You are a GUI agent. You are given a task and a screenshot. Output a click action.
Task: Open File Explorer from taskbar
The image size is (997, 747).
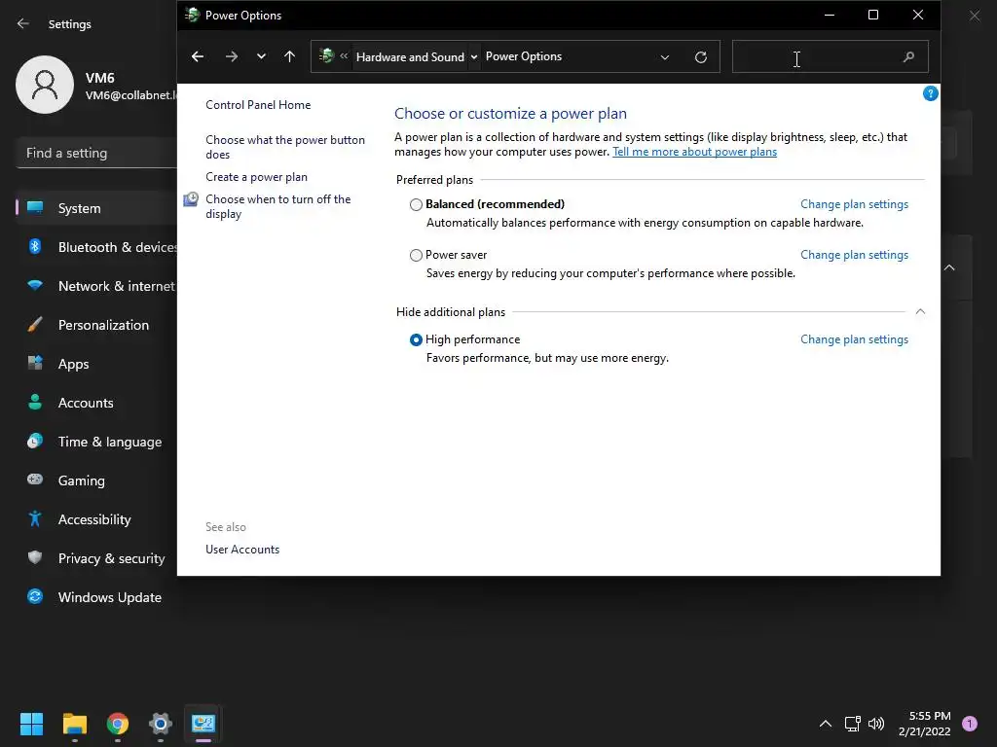tap(74, 724)
